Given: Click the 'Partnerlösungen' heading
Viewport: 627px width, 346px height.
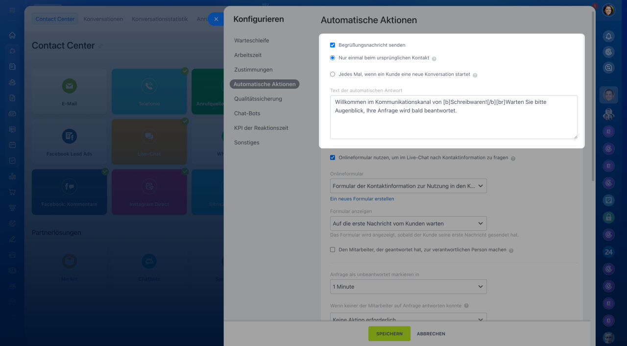Looking at the screenshot, I should point(56,232).
